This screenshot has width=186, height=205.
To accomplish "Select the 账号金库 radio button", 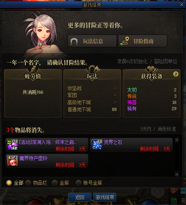I will (79, 183).
